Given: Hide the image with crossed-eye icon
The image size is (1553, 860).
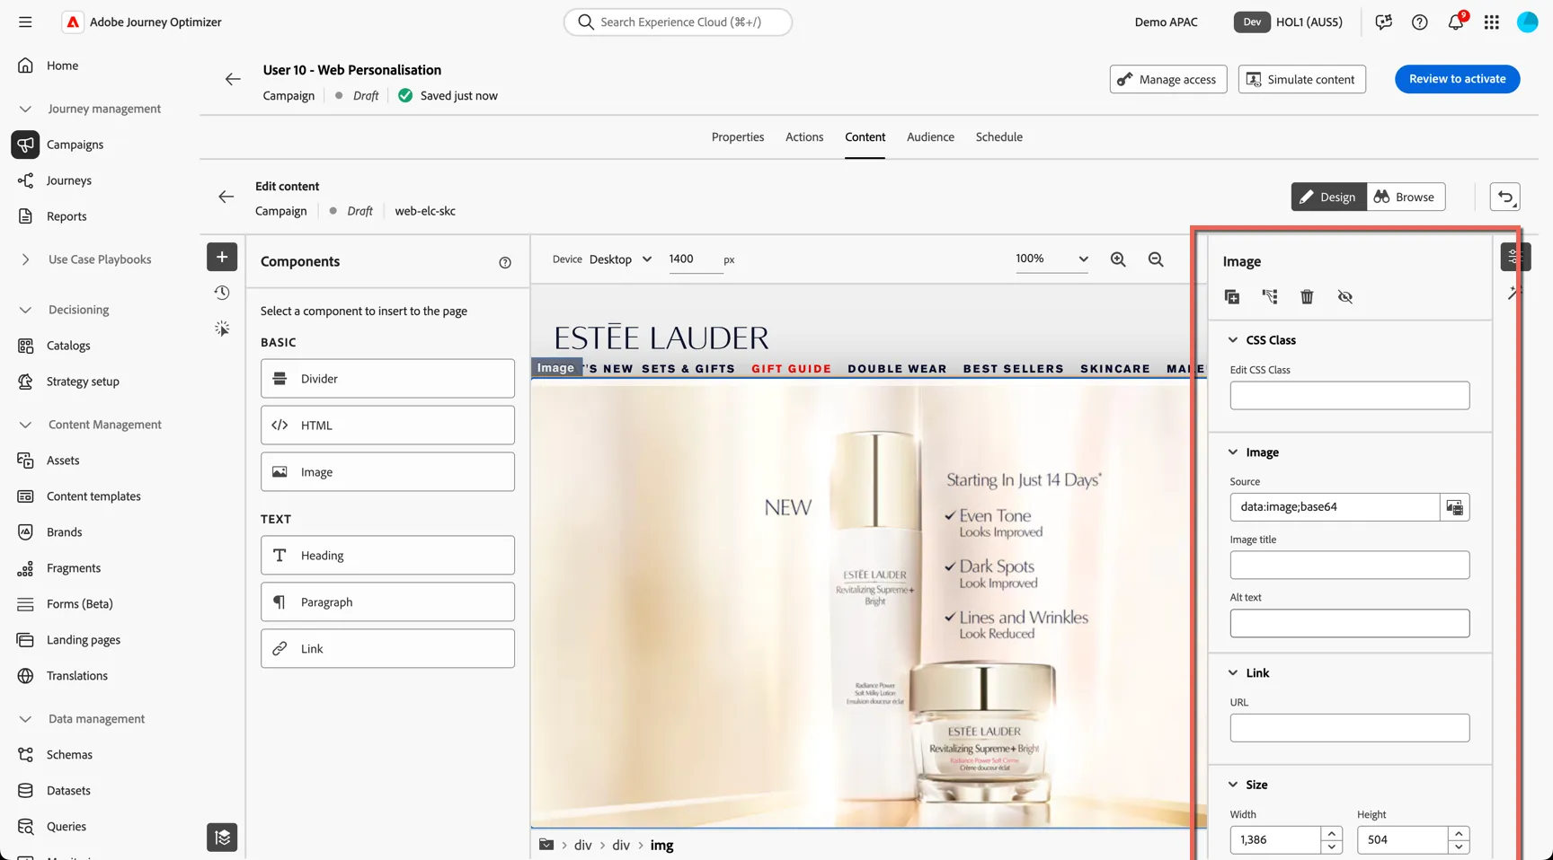Looking at the screenshot, I should [x=1344, y=297].
